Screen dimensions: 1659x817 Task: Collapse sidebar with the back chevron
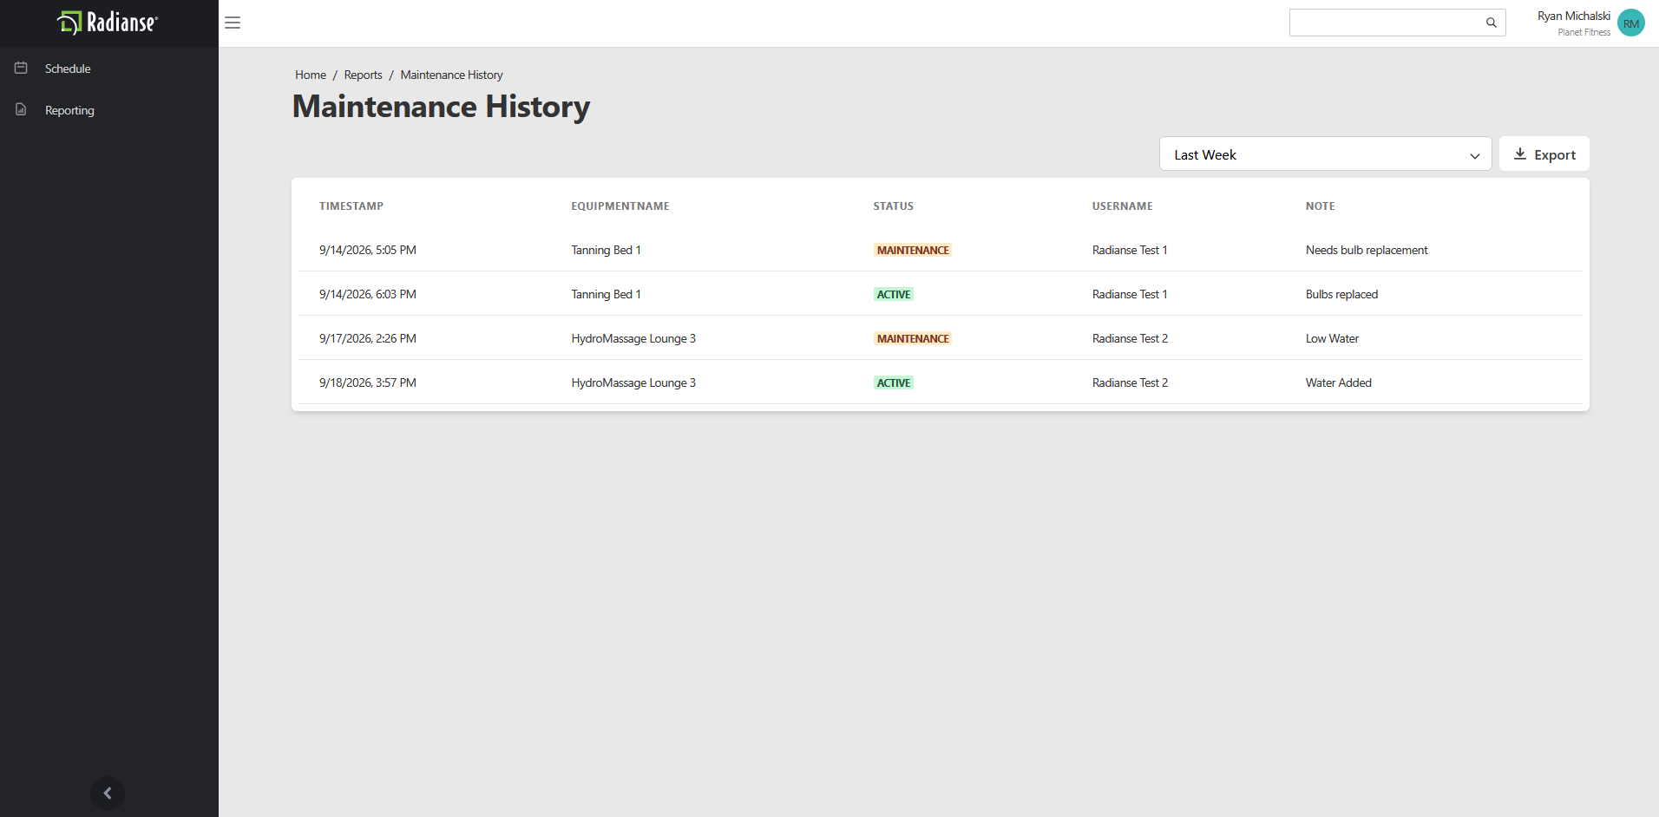coord(108,793)
